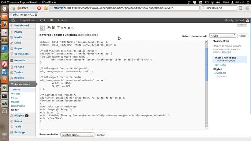Click the browser Back arrow icon
This screenshot has width=251, height=141.
pos(19,8)
